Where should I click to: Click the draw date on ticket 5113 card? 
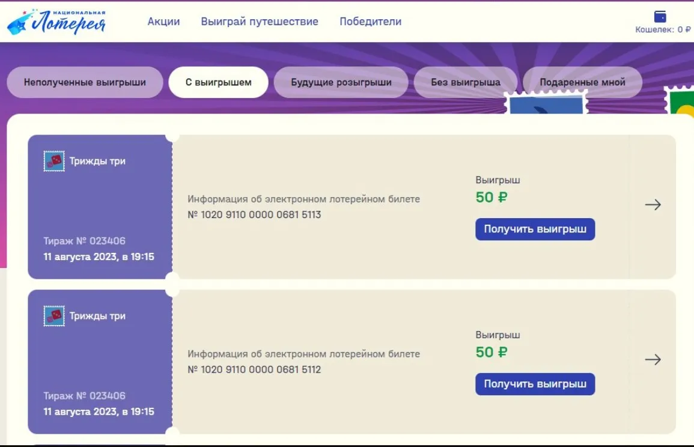99,257
